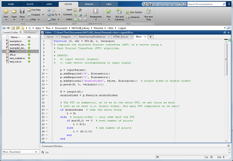Click MATLAB_Library in the address path

[x=80, y=28]
